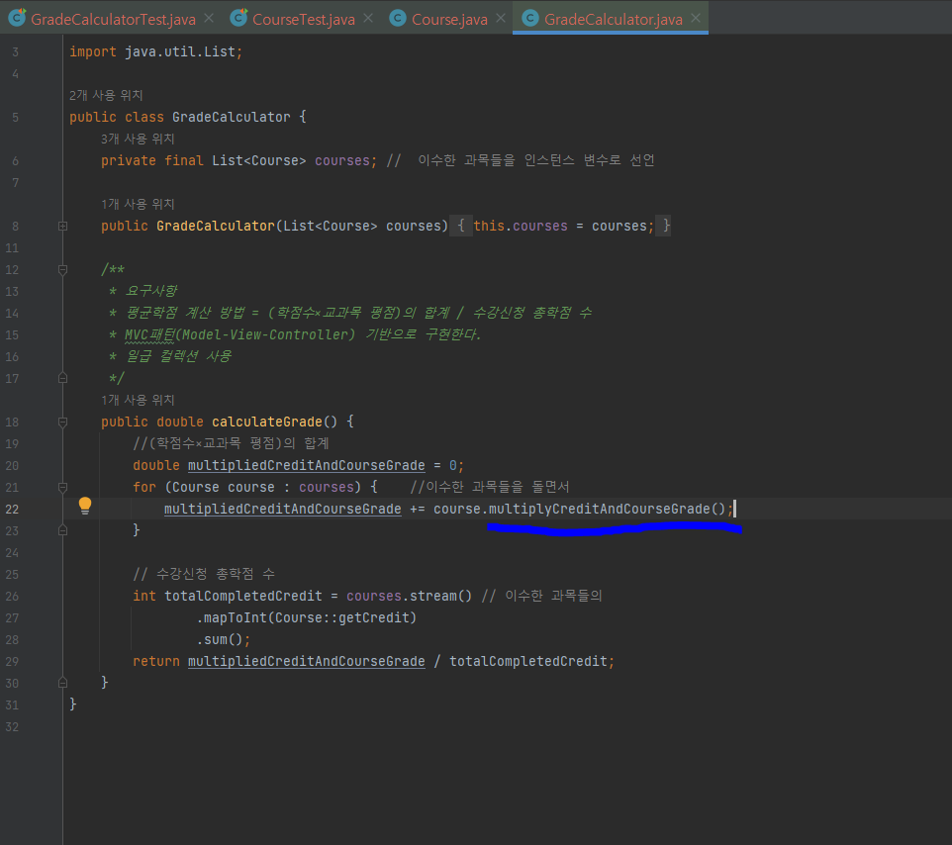Collapse the Javadoc comment starting at line 12
Screen dimensions: 952x845
coord(62,269)
